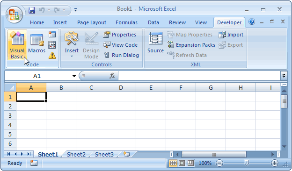Customize Quick Access Toolbar dropdown
This screenshot has width=292, height=171.
click(75, 10)
